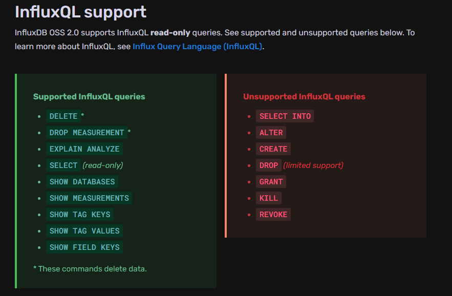452x296 pixels.
Task: Select the GRANT code item
Action: (271, 182)
